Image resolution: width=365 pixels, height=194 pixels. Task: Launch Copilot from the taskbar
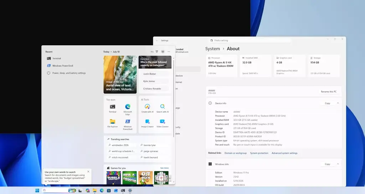(88, 190)
